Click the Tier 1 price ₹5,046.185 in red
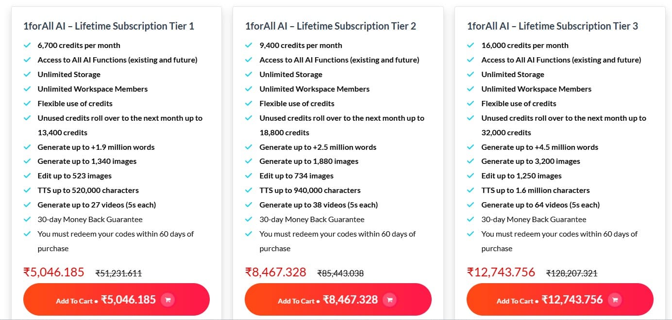672x320 pixels. pos(54,272)
